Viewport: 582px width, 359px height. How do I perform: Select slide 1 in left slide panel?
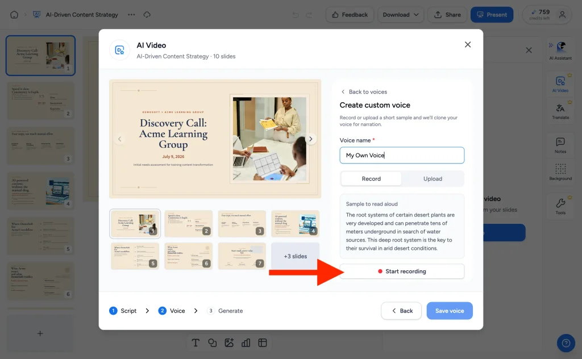tap(40, 56)
